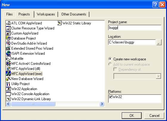167x121 pixels.
Task: Select the "Win32 Console Application" label
Action: (x=30, y=94)
